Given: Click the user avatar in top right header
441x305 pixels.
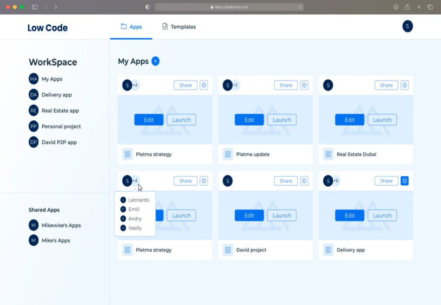Looking at the screenshot, I should point(407,26).
